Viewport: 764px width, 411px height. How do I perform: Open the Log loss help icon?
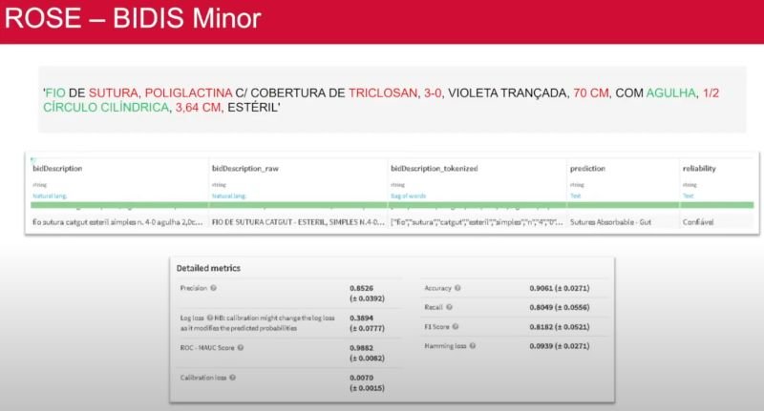(x=210, y=318)
